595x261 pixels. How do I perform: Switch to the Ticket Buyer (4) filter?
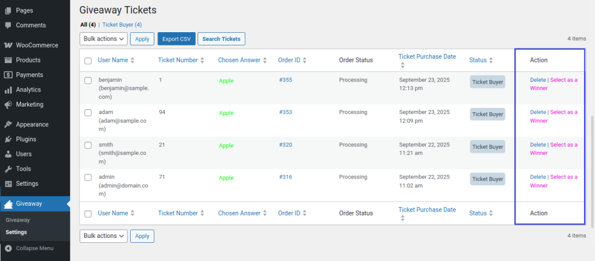point(122,25)
